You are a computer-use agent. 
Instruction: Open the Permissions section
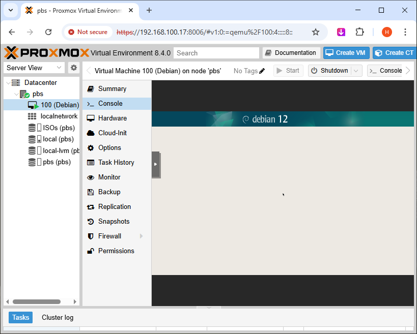click(117, 251)
